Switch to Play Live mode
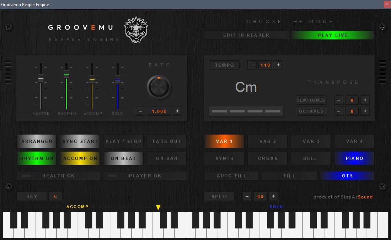 pyautogui.click(x=333, y=35)
